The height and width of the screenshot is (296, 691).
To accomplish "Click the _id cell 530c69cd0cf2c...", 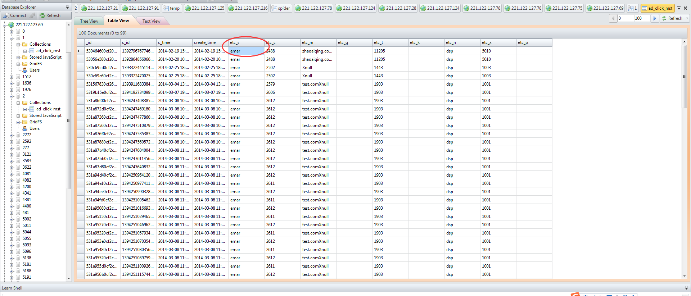I will pos(102,68).
